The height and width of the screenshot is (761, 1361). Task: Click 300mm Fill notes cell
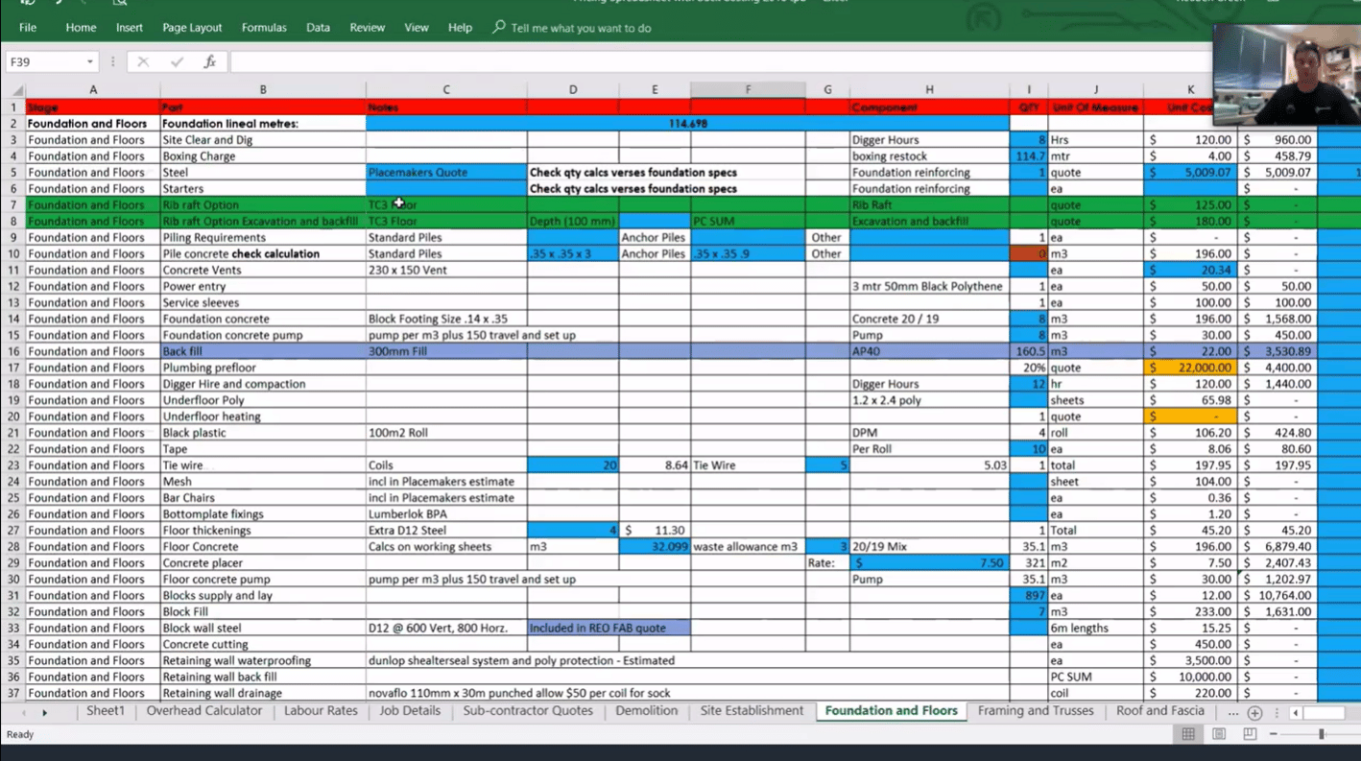(446, 351)
